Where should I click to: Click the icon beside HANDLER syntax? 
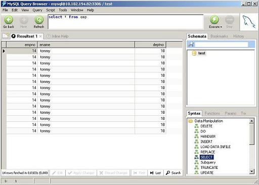click(x=196, y=136)
